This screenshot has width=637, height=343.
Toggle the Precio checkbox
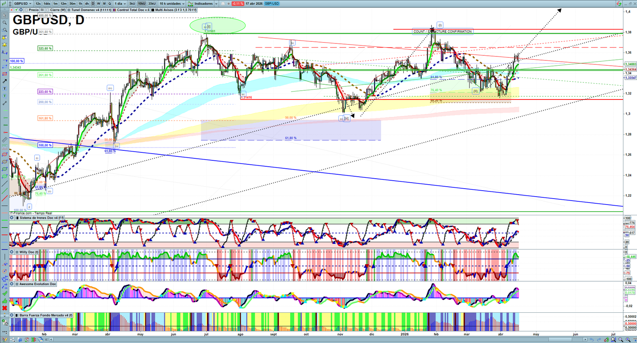click(x=27, y=10)
